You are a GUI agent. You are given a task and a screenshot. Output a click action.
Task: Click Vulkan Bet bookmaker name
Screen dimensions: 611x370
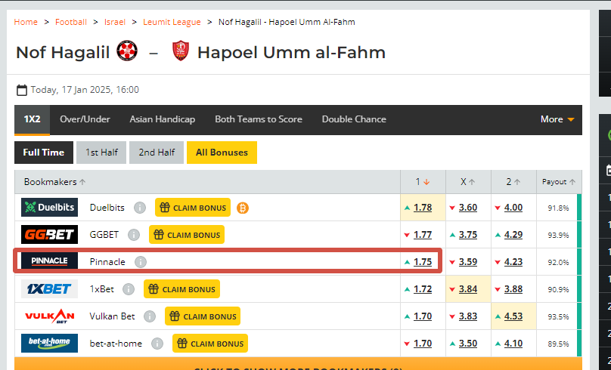pyautogui.click(x=112, y=316)
